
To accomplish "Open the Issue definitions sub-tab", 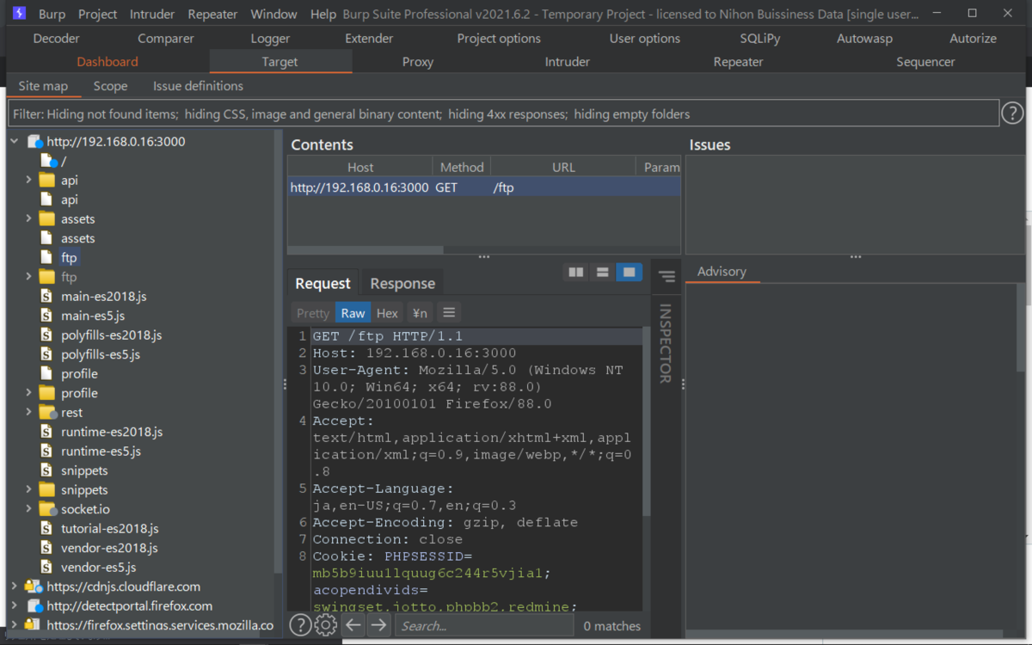I will (x=198, y=86).
